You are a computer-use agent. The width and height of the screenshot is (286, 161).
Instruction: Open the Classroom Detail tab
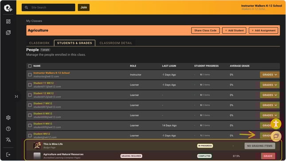click(x=116, y=43)
